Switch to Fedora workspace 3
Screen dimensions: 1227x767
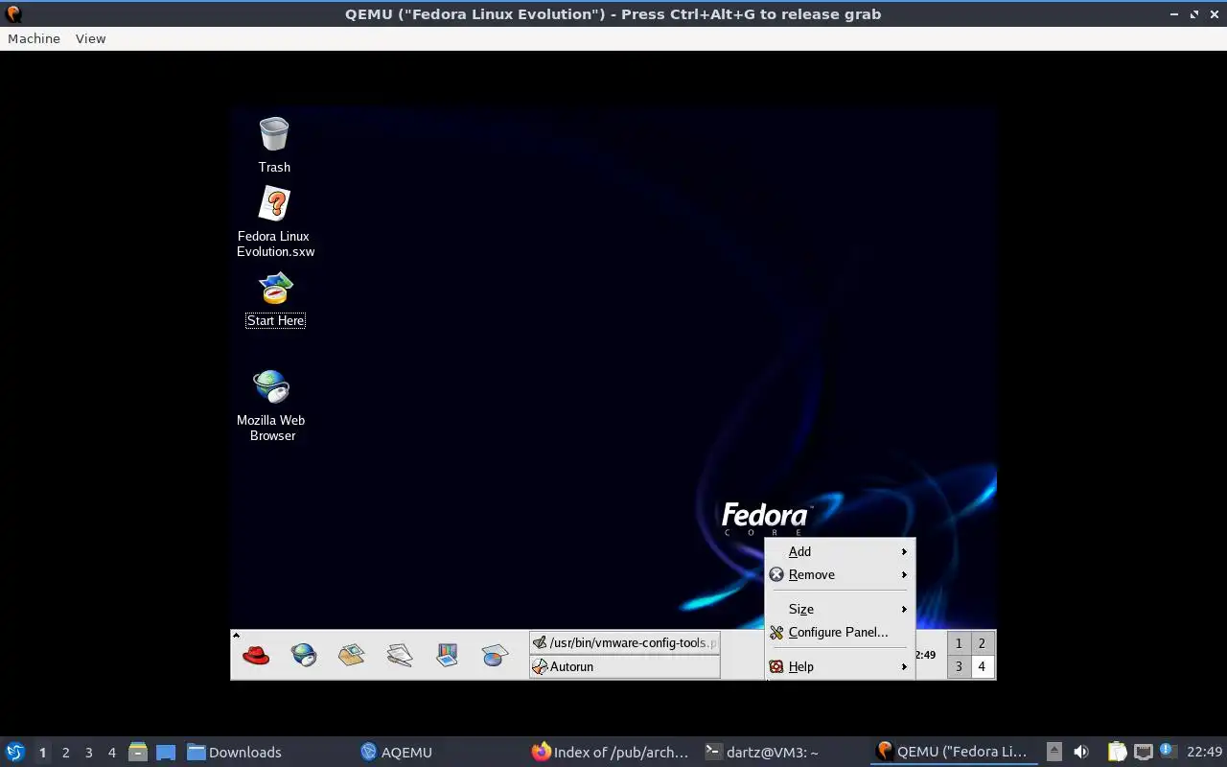959,666
